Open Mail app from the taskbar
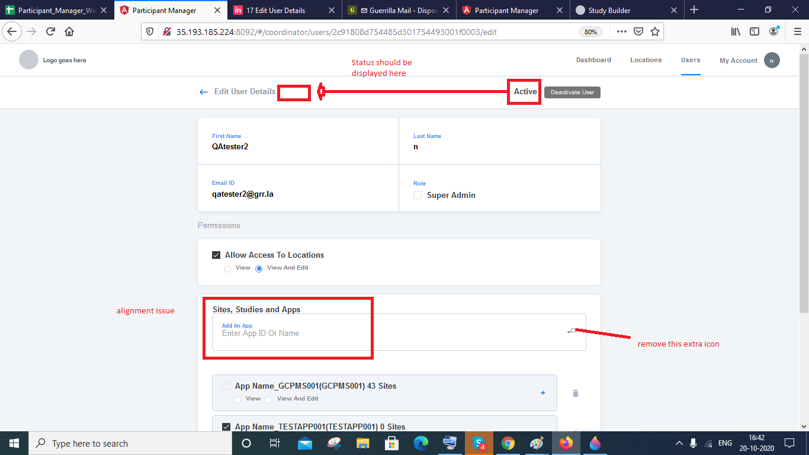Viewport: 809px width, 455px height. point(305,443)
